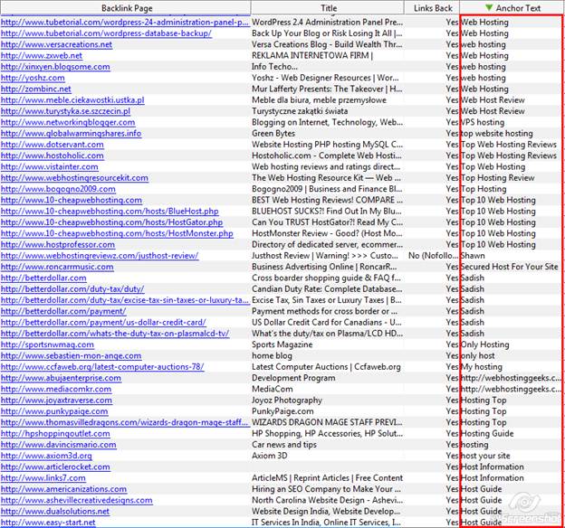
Task: Open the easy-start.net link
Action: coord(48,523)
